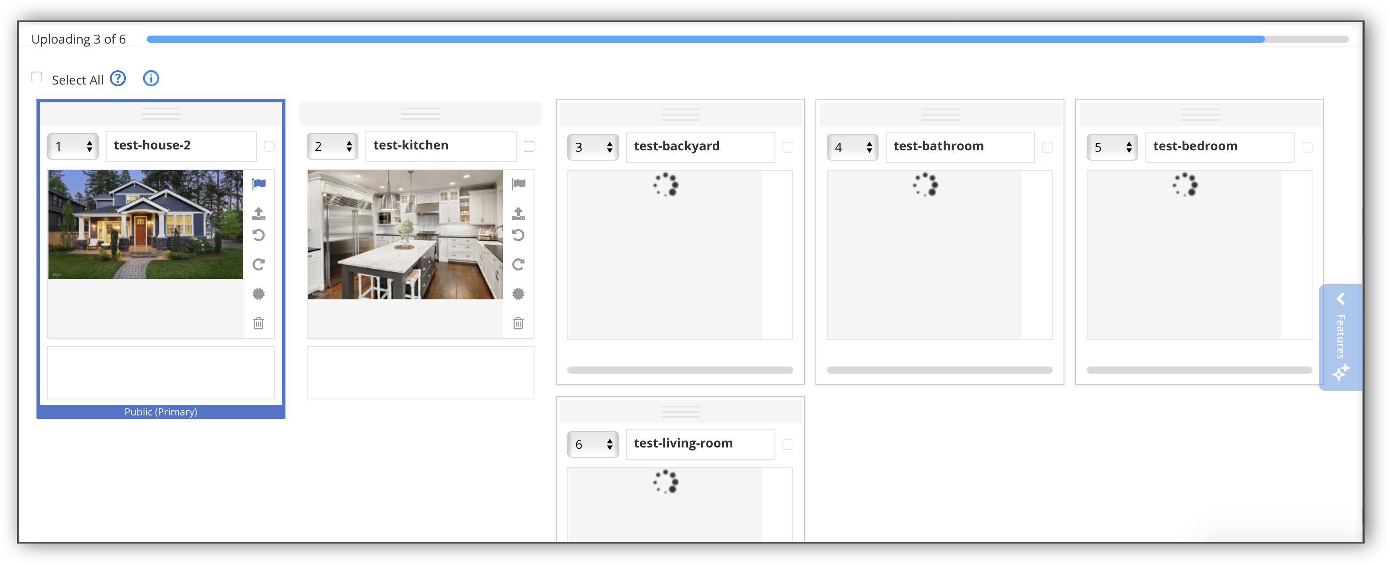Screen dimensions: 1389x564
Task: Click the kitchen photo thumbnail
Action: (405, 234)
